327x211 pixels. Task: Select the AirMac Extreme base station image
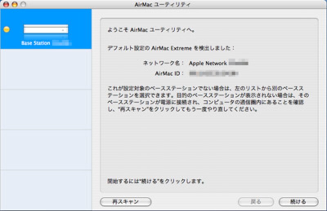point(46,29)
